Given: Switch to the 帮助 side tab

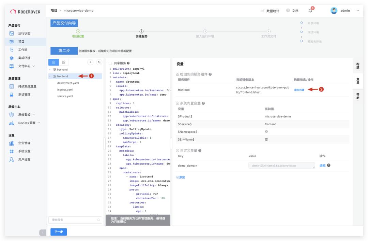Looking at the screenshot, I should 358,96.
